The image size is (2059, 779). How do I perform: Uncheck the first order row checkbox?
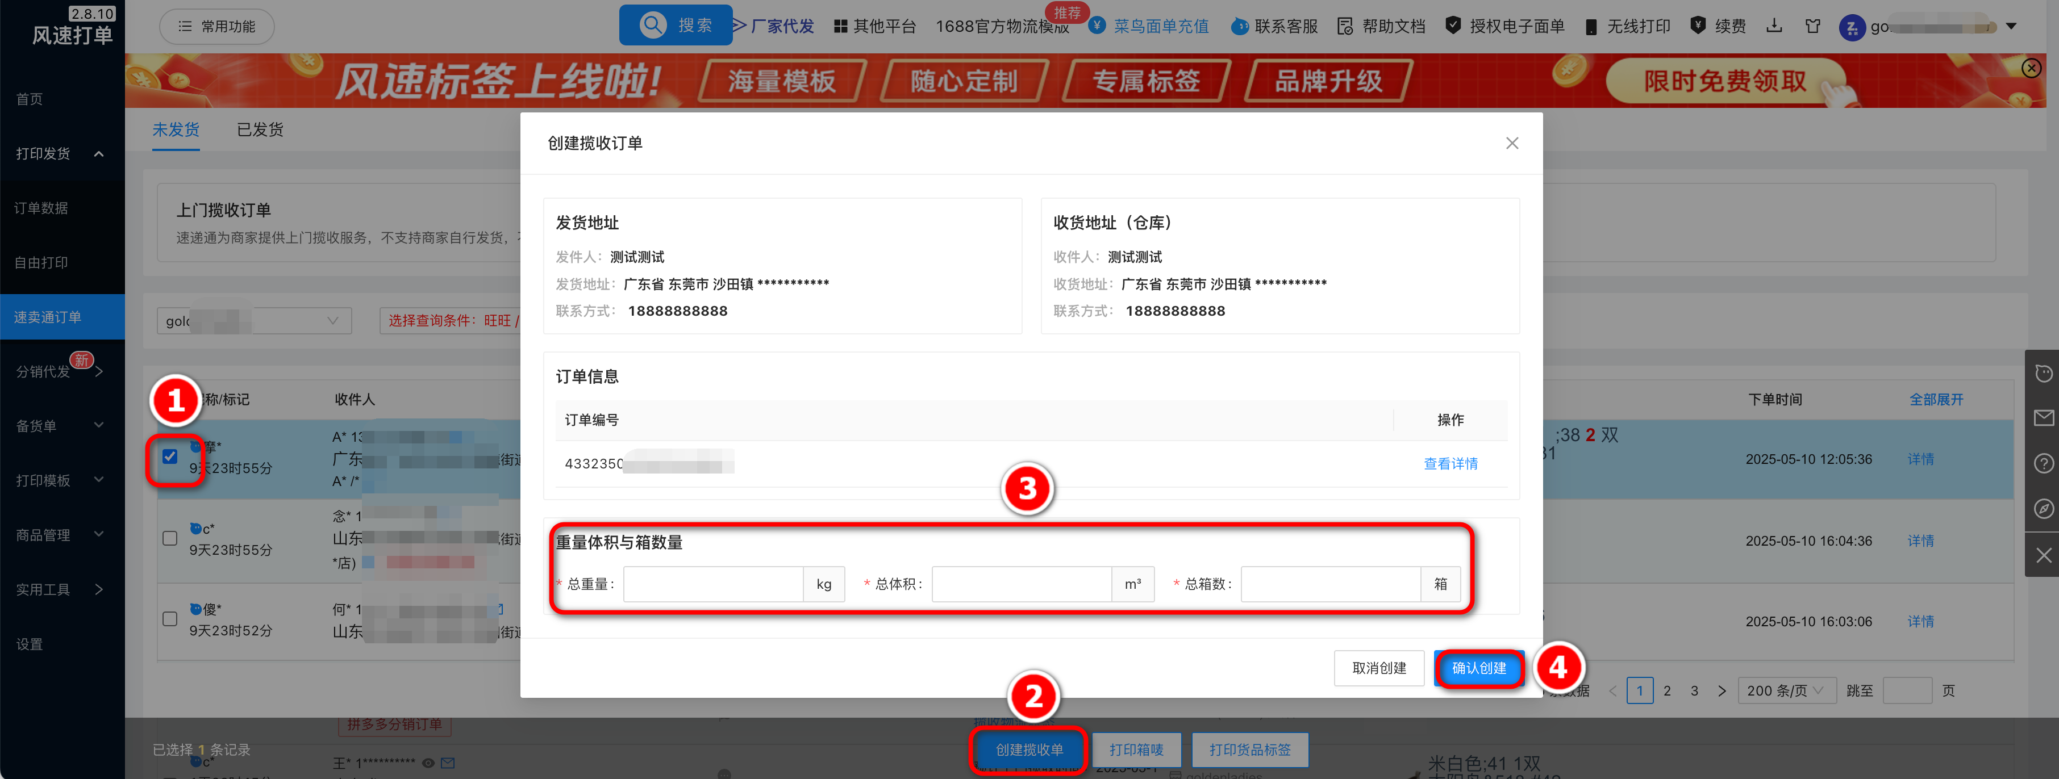169,456
